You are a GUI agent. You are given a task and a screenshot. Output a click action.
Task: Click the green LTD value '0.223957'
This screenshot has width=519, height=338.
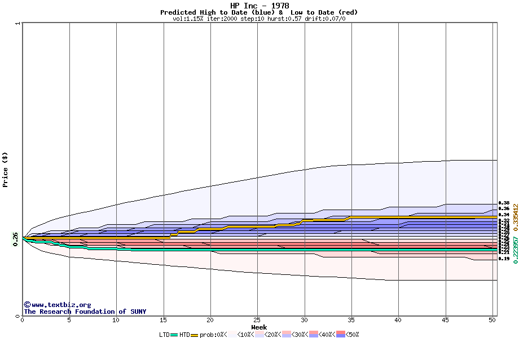click(x=516, y=250)
